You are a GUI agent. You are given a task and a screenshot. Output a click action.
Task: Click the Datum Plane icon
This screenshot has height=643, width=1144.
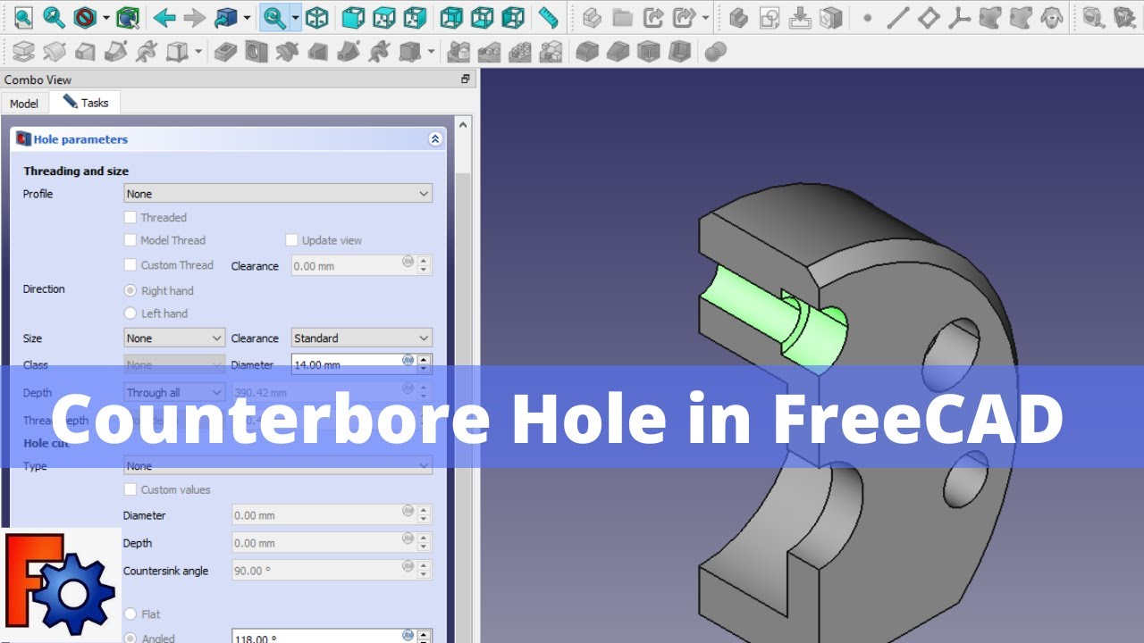929,17
